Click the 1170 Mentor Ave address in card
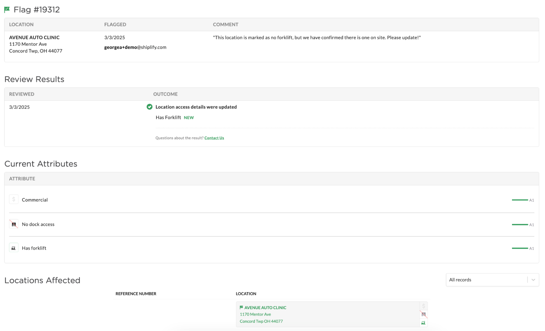Viewport: 545px width, 331px height. 255,314
